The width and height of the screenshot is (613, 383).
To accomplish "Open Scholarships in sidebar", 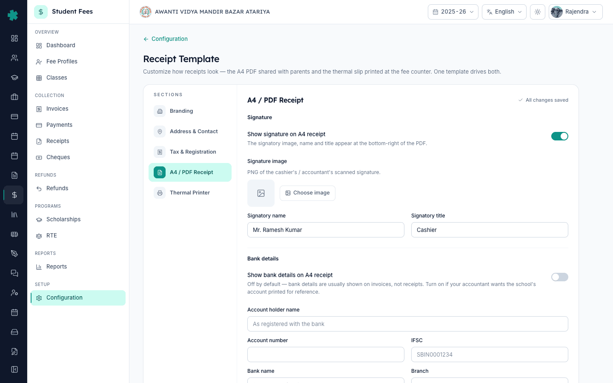I will click(x=78, y=220).
